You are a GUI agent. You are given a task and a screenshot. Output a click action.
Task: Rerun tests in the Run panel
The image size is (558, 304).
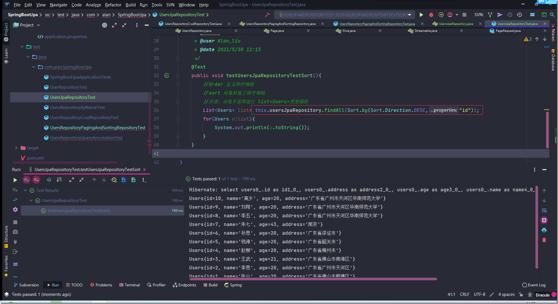click(15, 180)
